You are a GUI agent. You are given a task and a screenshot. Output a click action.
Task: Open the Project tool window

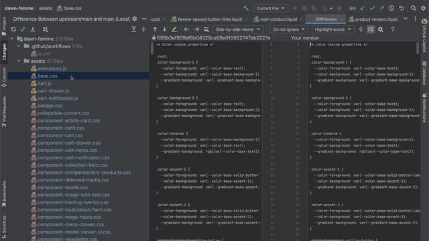coord(4,26)
